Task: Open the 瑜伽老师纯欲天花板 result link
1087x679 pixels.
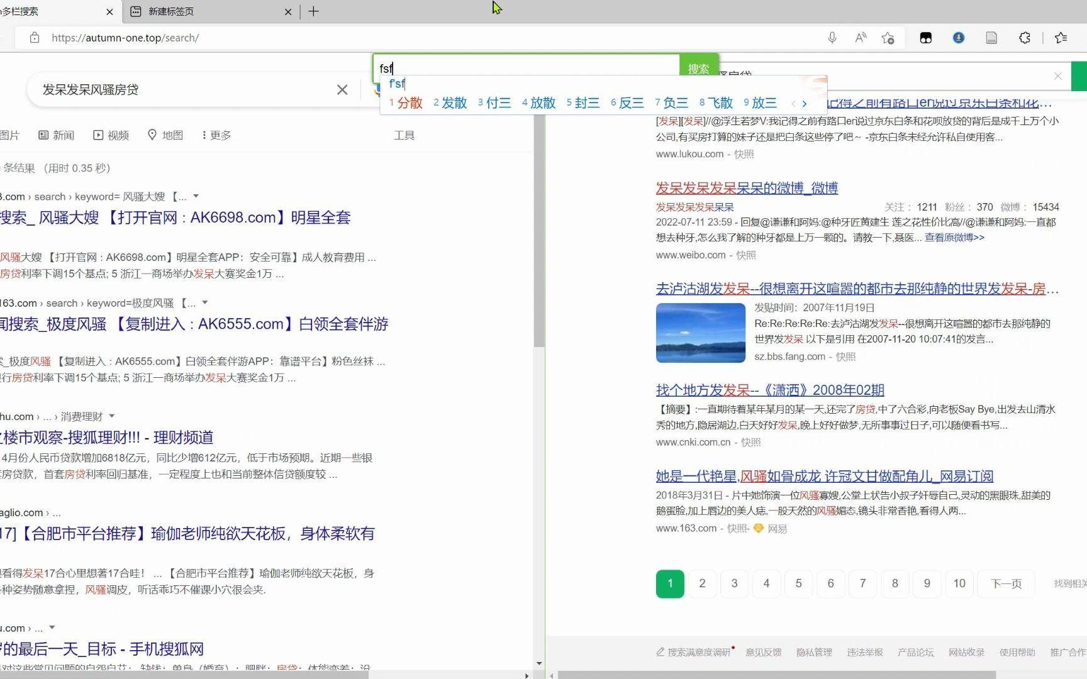Action: [187, 534]
